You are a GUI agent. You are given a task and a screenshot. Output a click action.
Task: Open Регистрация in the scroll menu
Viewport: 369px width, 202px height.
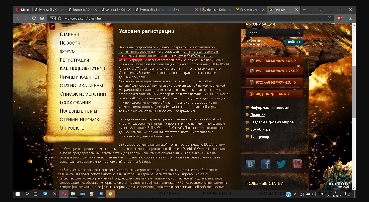pyautogui.click(x=75, y=60)
